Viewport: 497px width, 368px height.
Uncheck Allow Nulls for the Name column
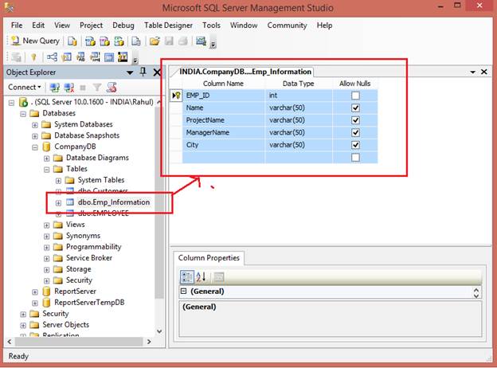355,108
